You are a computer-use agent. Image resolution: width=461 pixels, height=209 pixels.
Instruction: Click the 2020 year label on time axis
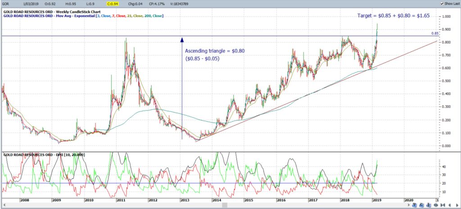tap(408, 200)
